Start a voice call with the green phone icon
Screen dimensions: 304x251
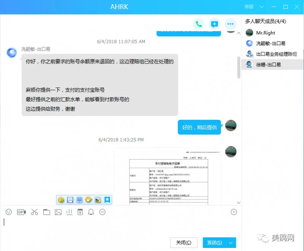[198, 24]
